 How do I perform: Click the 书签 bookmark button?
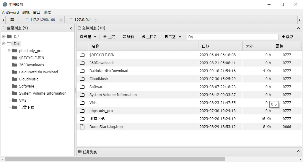[170, 37]
